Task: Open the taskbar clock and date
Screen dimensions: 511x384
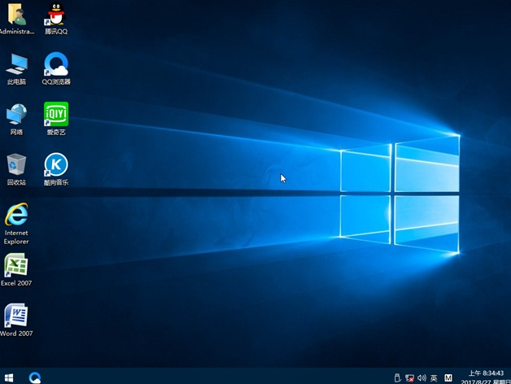Action: tap(486, 377)
